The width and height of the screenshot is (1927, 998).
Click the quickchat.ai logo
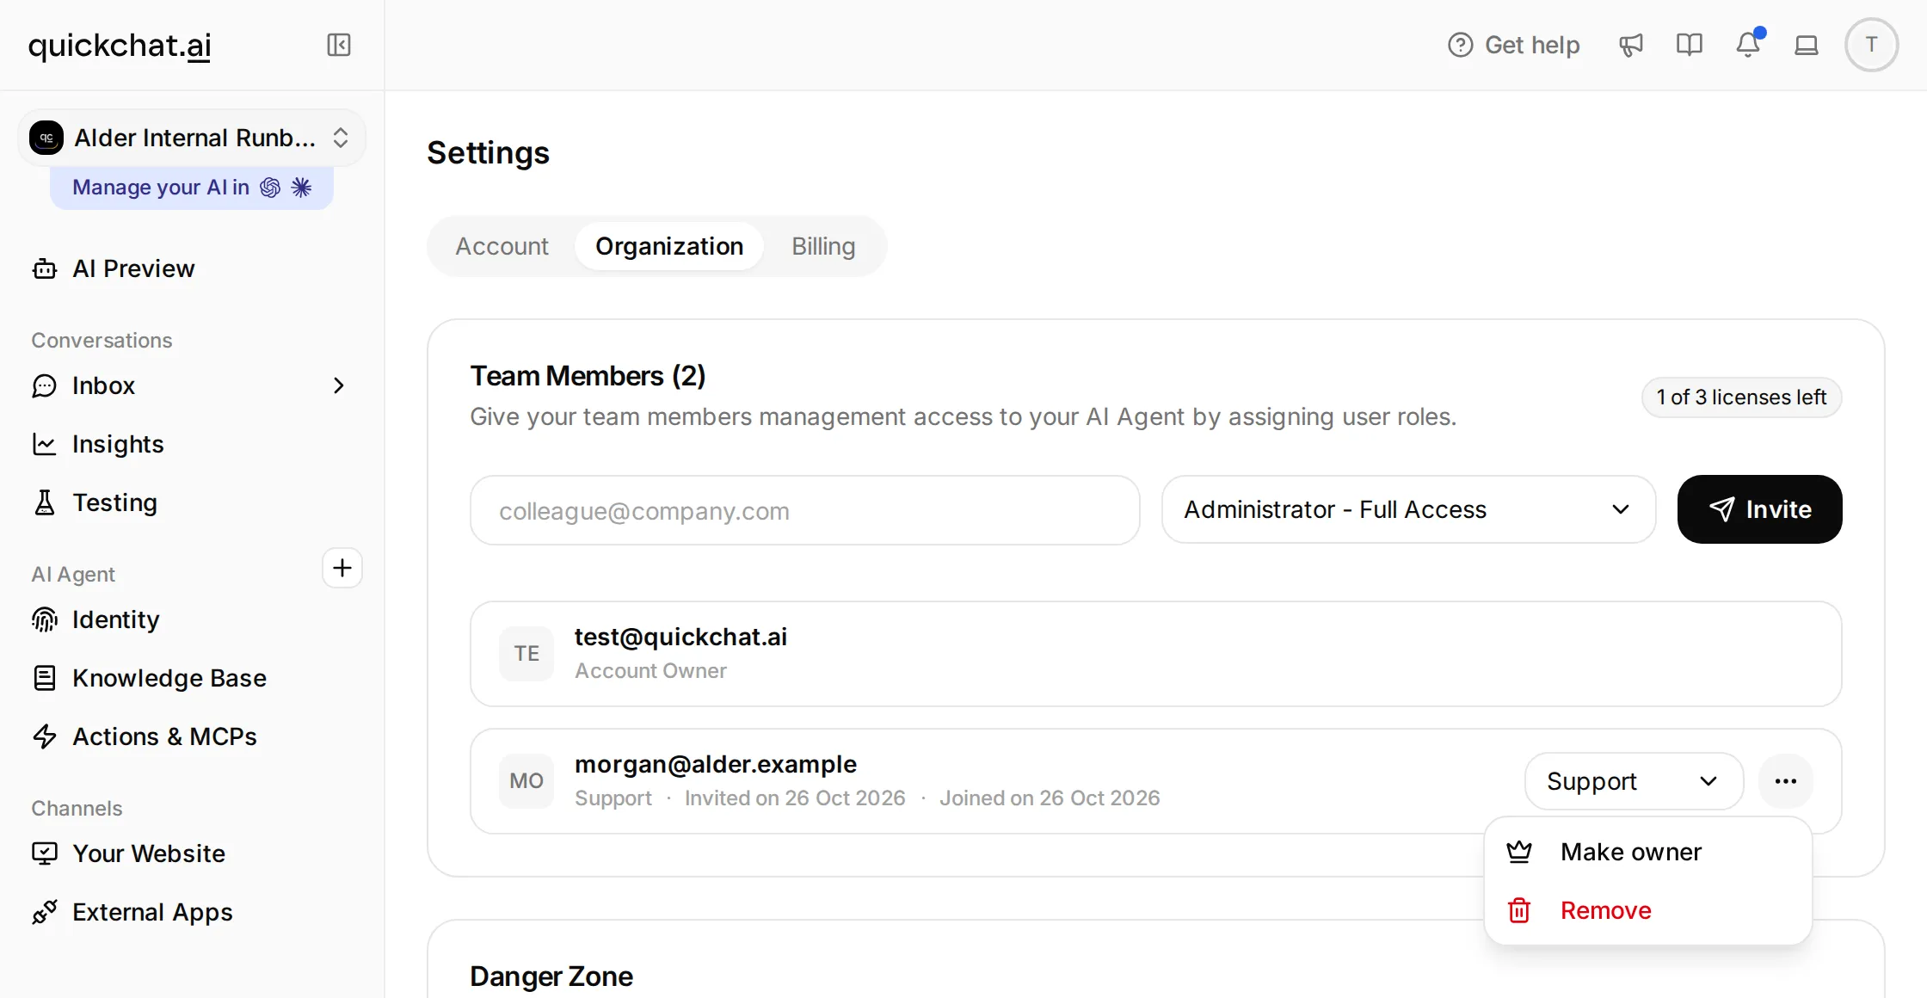tap(120, 45)
